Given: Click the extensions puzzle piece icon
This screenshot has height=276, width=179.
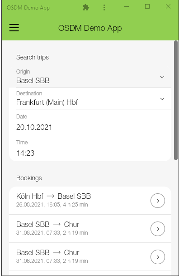Looking at the screenshot, I should pyautogui.click(x=86, y=7).
